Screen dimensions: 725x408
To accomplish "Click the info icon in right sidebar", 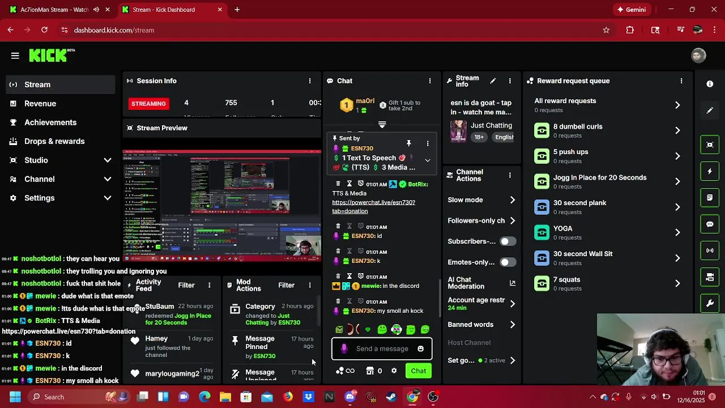I will tap(710, 84).
